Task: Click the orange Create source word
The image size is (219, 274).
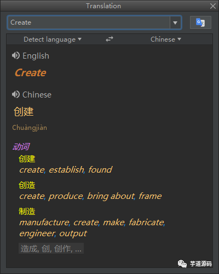Action: click(31, 73)
